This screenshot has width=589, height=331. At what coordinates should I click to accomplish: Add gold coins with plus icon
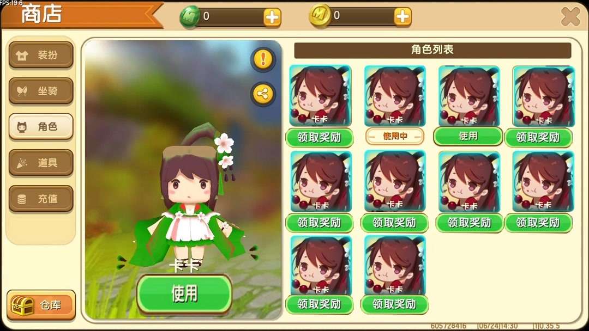(402, 16)
